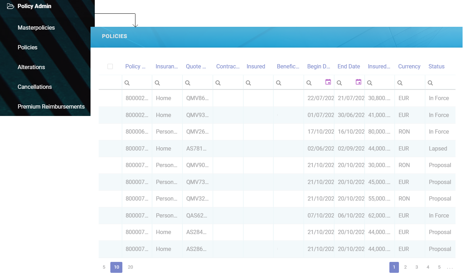
Task: Click the Policy Admin folder icon
Action: (11, 6)
